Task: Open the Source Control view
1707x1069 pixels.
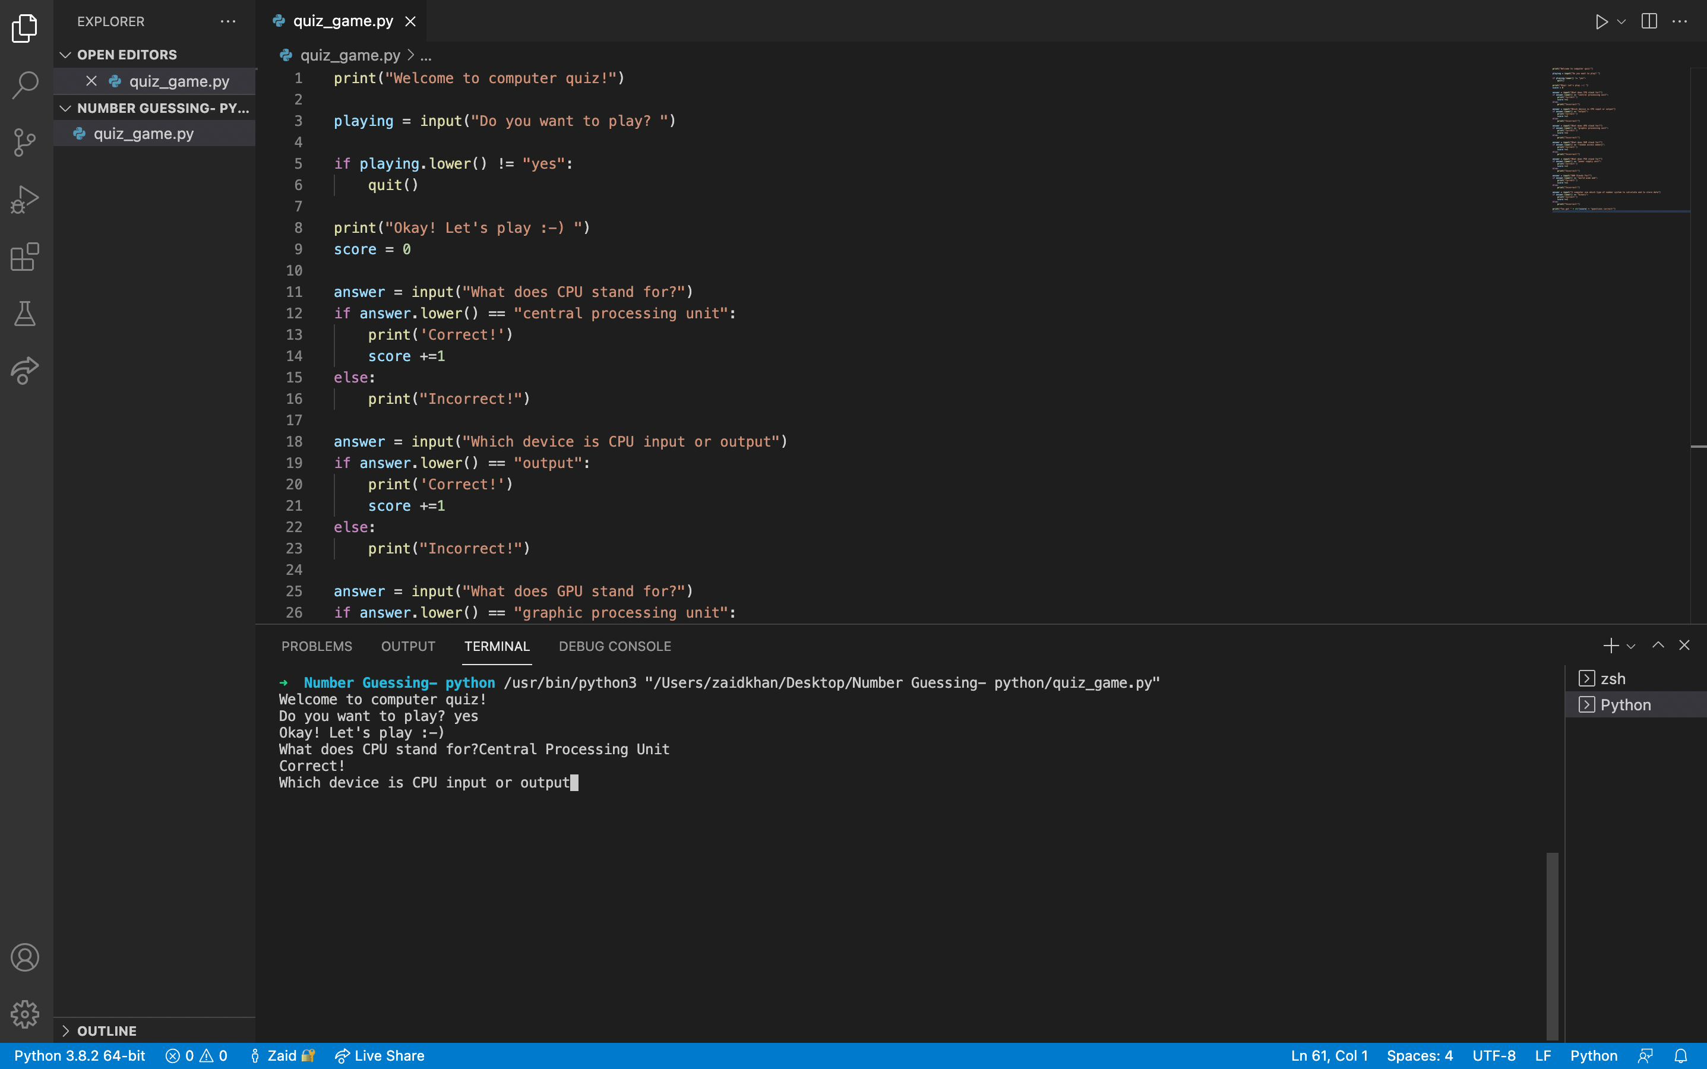Action: (x=26, y=142)
